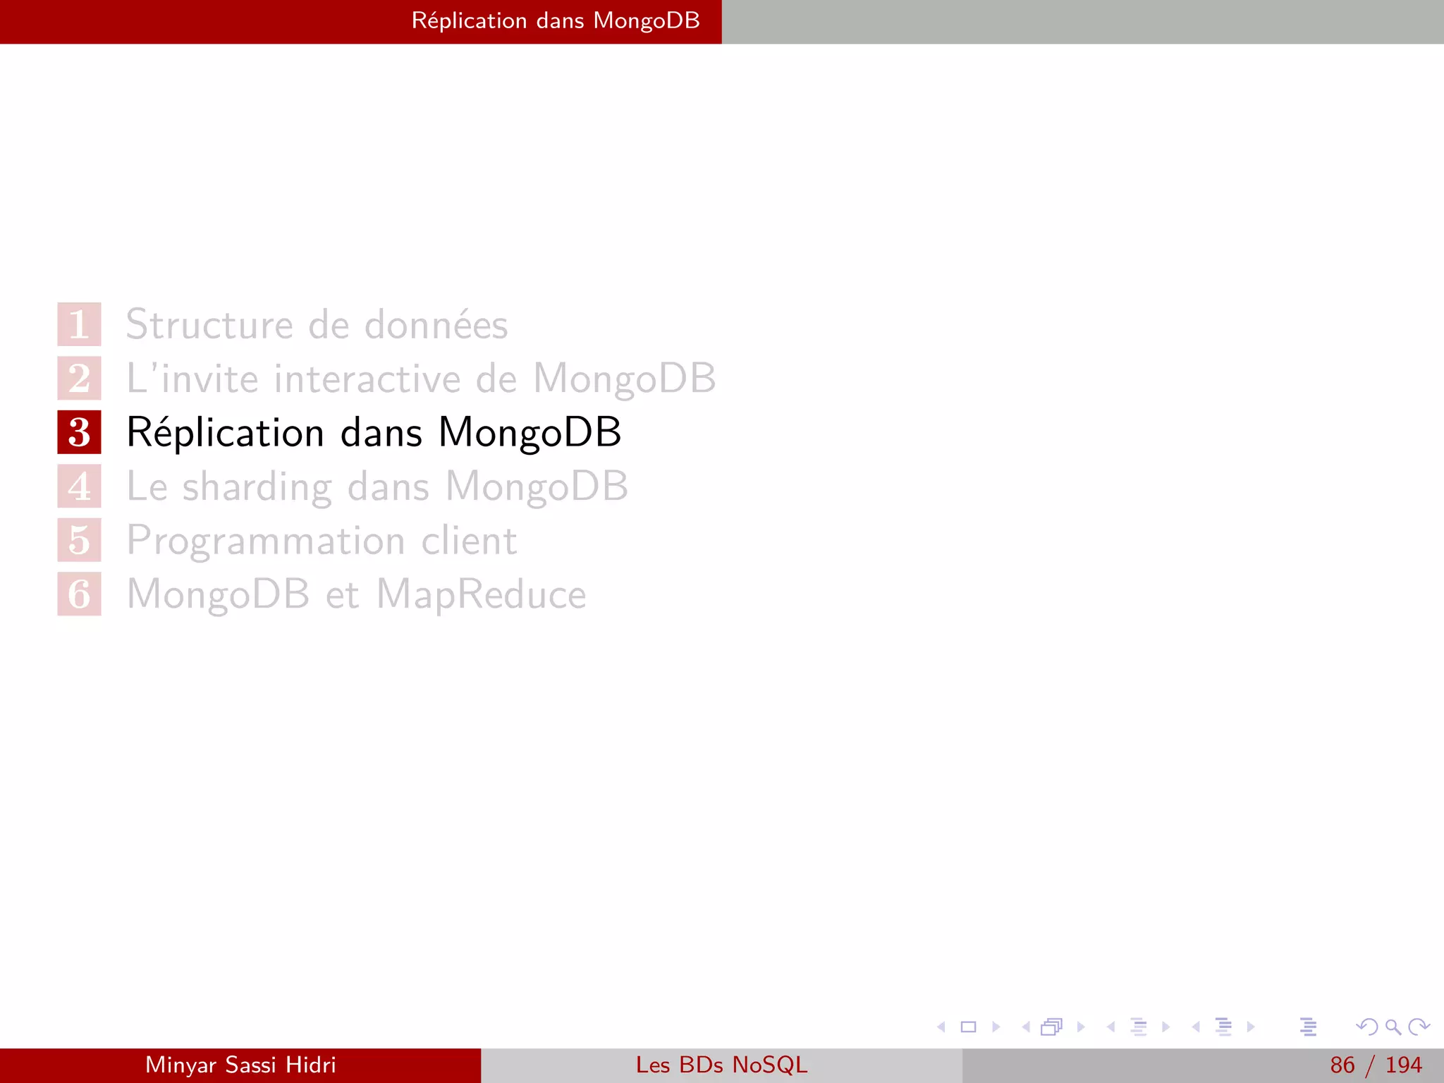This screenshot has height=1083, width=1444.
Task: Click the numbered box 1
Action: (79, 324)
